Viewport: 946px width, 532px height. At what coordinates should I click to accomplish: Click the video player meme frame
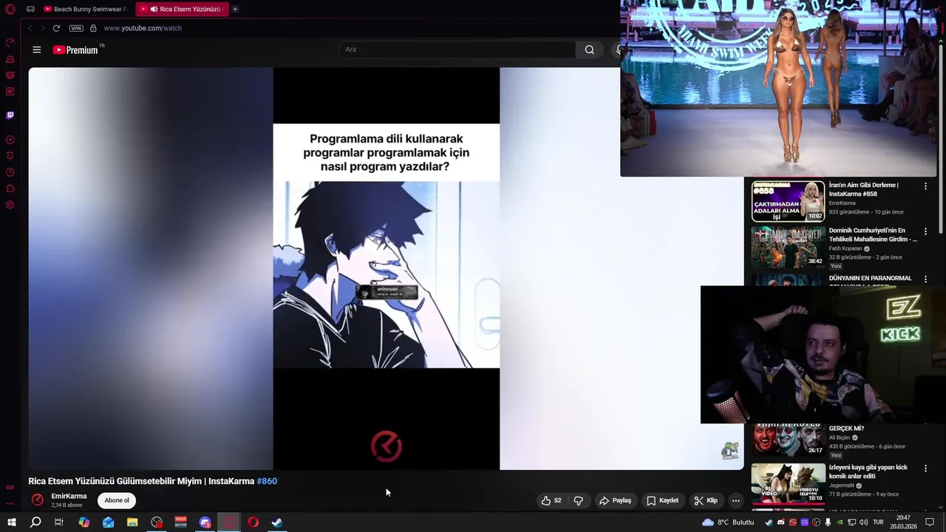(x=387, y=268)
